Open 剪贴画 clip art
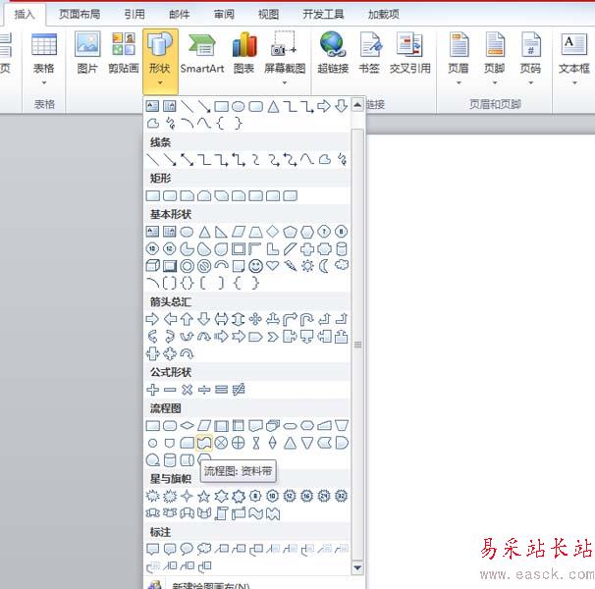The width and height of the screenshot is (595, 589). [x=124, y=53]
